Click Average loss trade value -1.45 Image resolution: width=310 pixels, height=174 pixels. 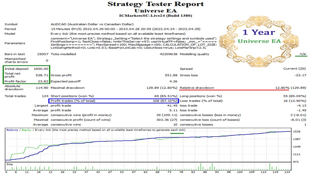pos(302,110)
